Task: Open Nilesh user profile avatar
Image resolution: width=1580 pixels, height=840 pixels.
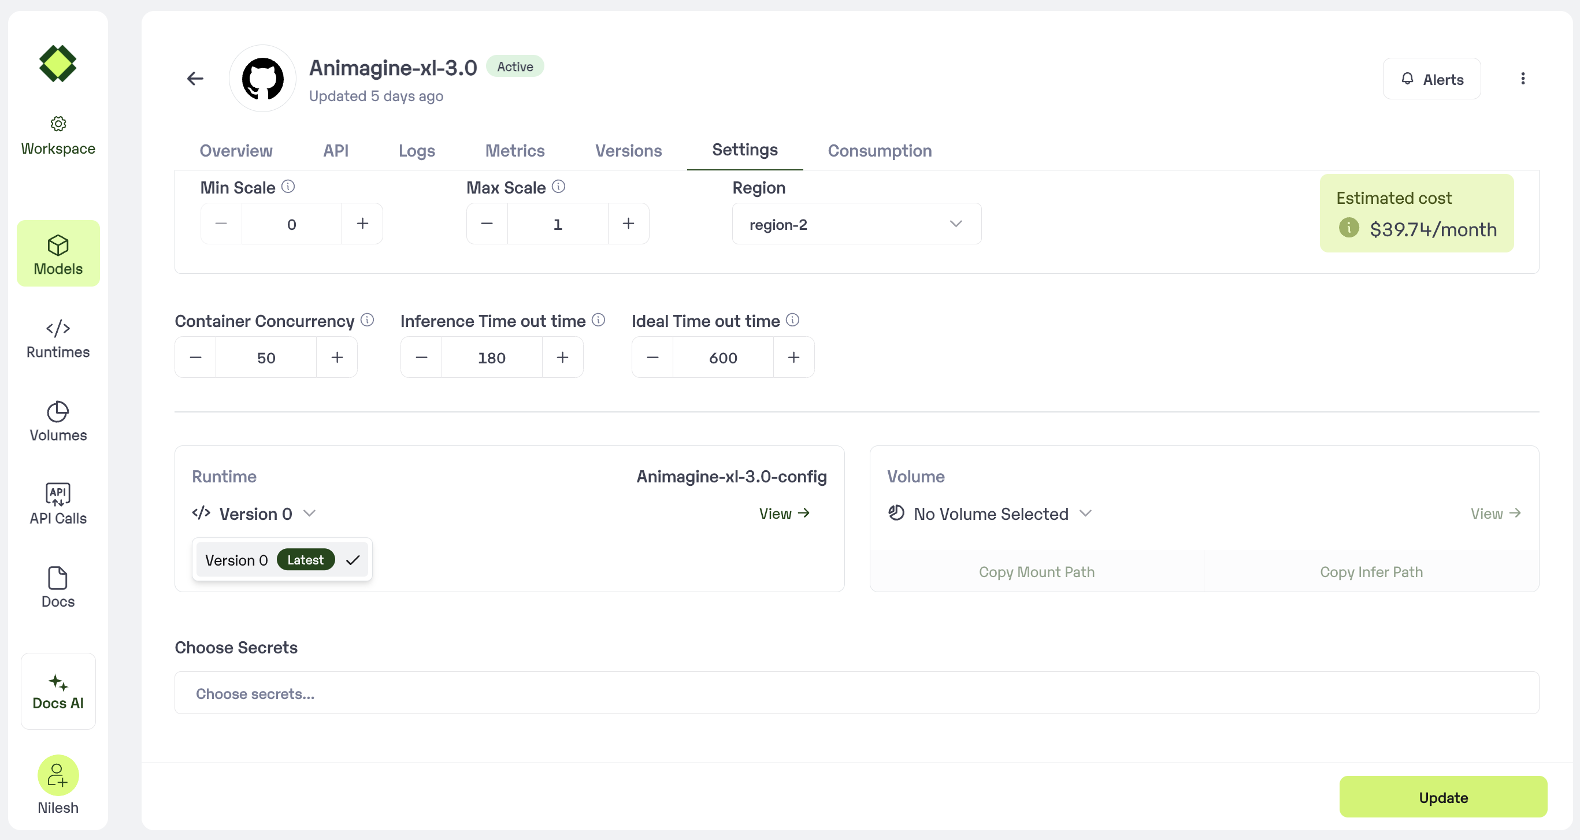Action: point(58,775)
